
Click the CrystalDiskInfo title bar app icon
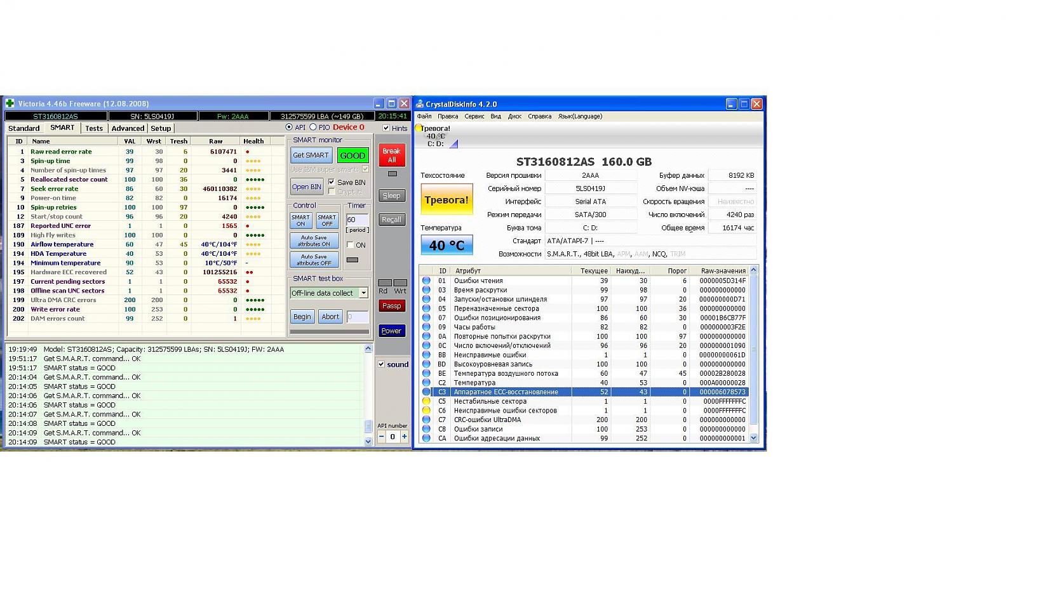pos(420,104)
